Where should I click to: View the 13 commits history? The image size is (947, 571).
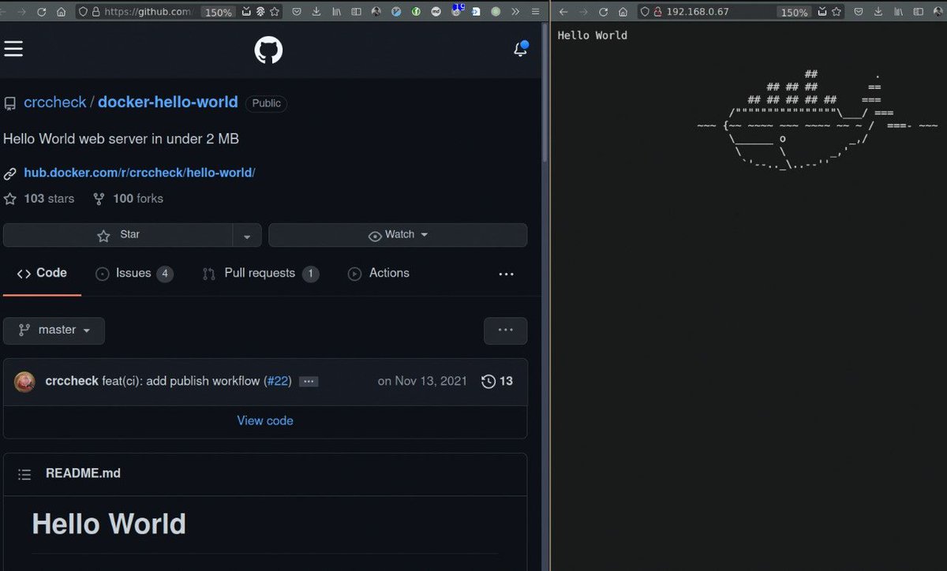(497, 381)
